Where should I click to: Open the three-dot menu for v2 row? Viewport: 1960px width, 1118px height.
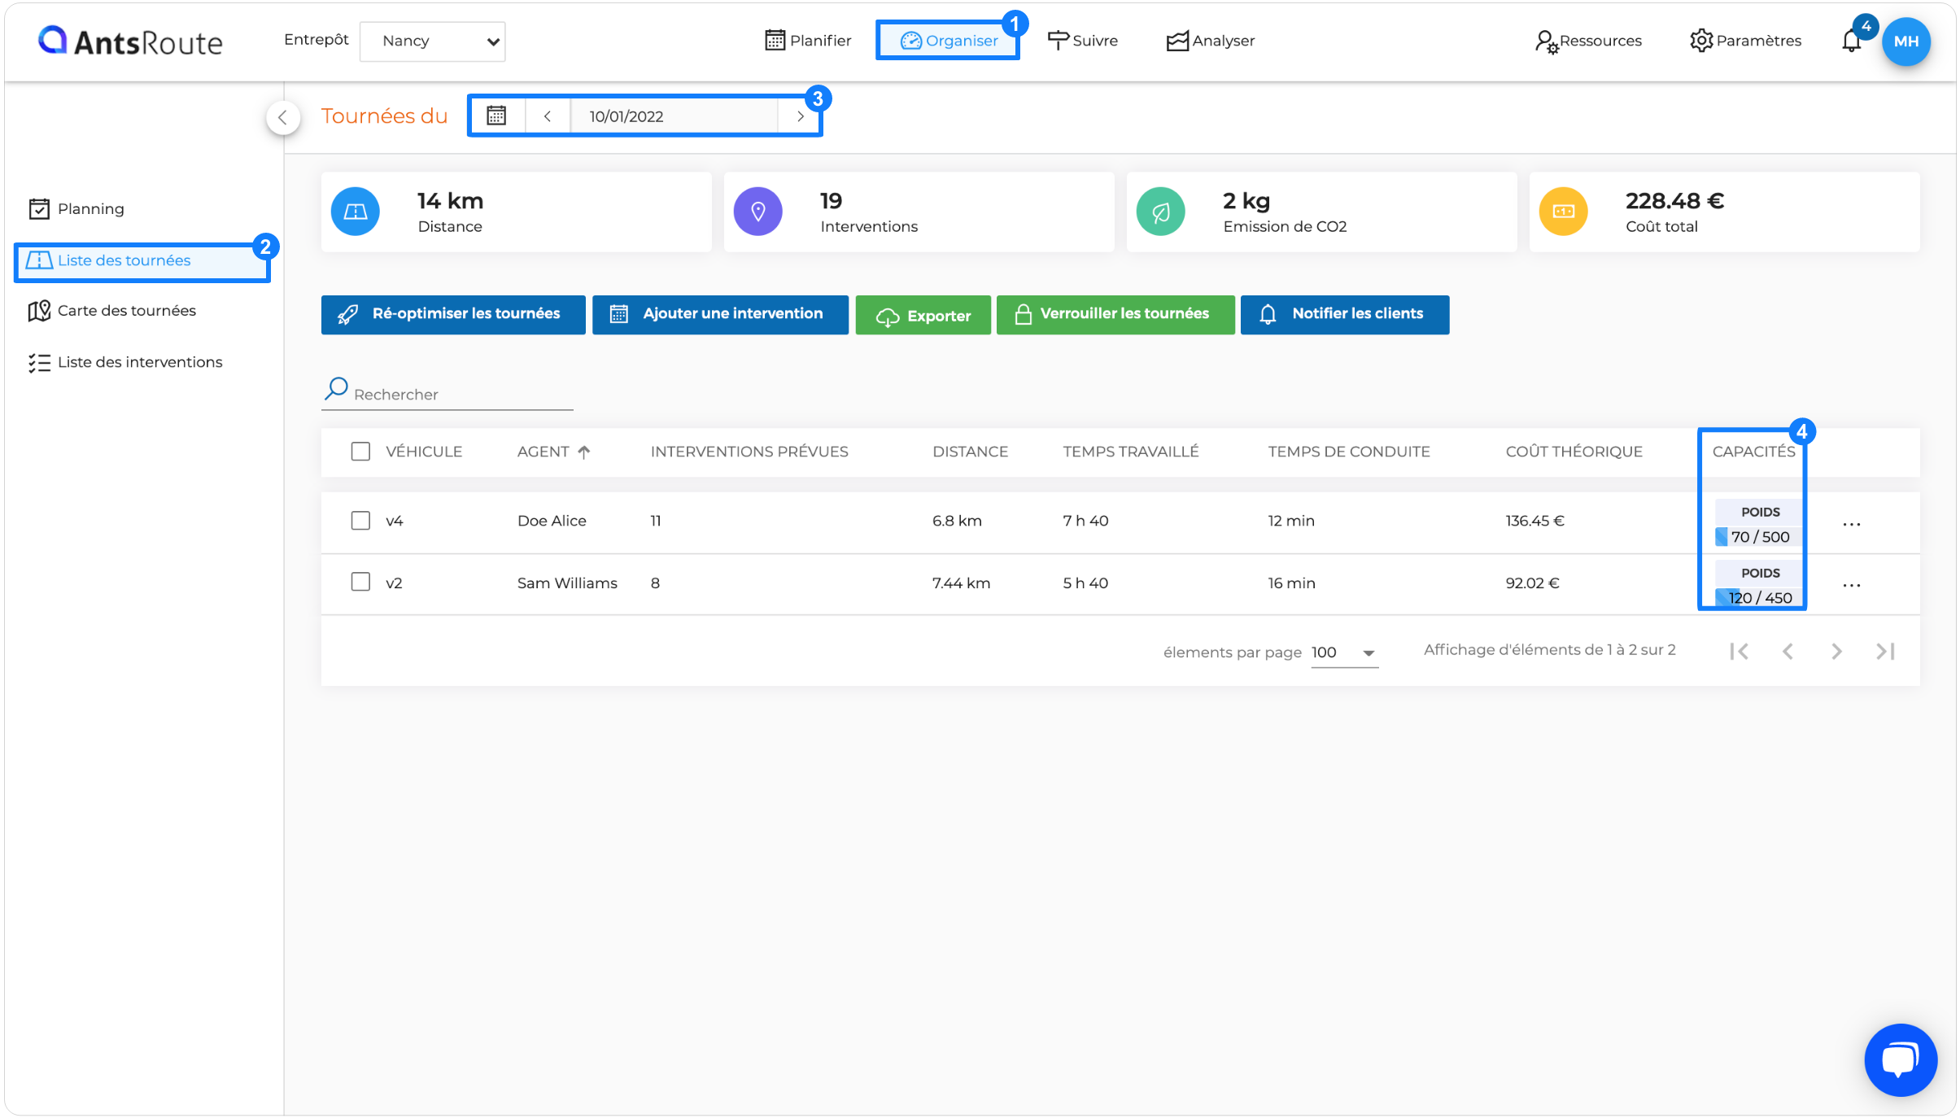(x=1852, y=586)
